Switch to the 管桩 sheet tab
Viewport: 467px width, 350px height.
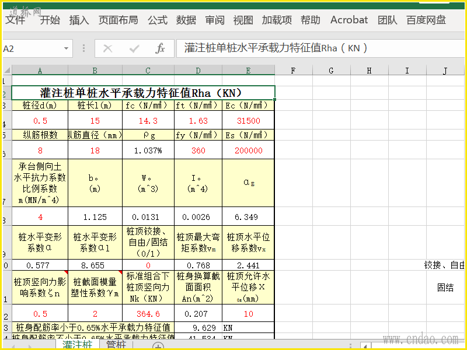coord(116,345)
